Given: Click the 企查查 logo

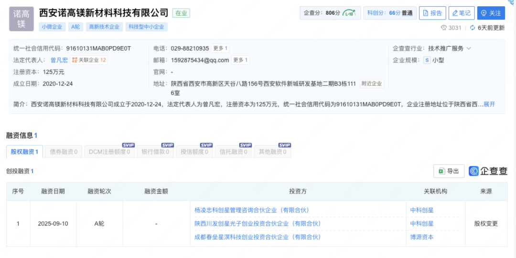Looking at the screenshot, I should point(488,171).
